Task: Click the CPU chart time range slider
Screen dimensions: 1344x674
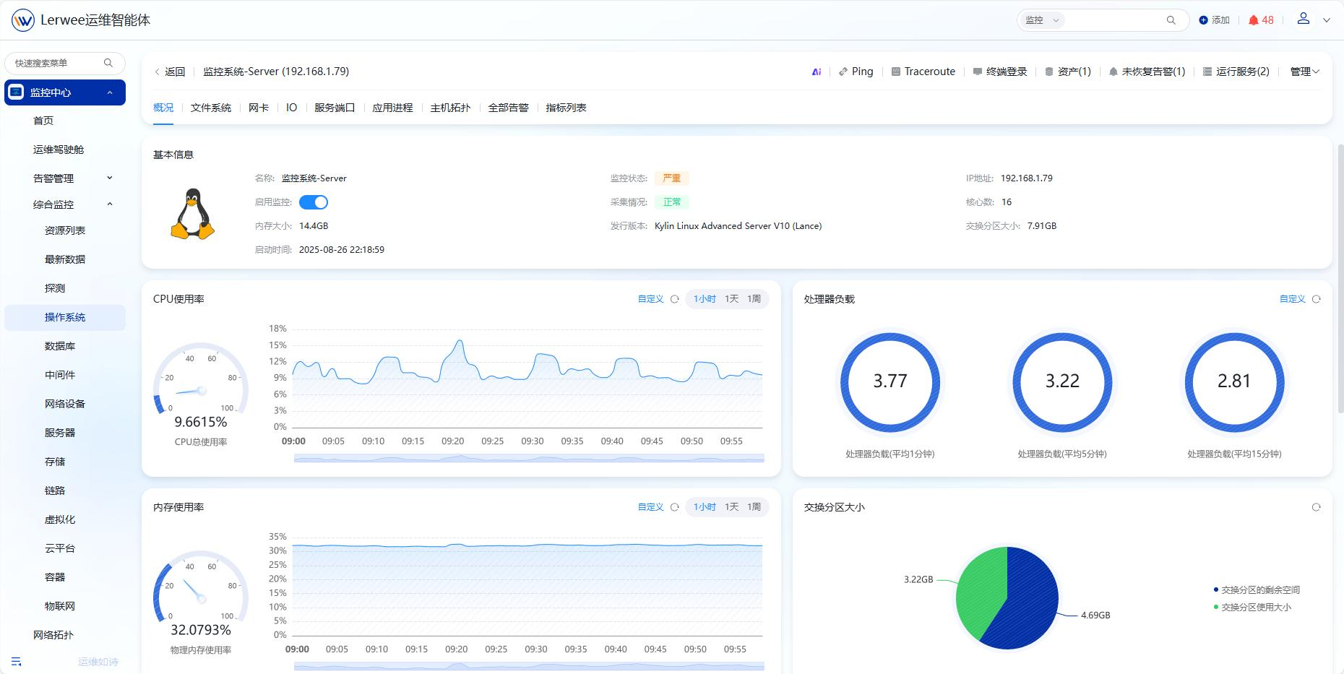Action: click(x=529, y=458)
